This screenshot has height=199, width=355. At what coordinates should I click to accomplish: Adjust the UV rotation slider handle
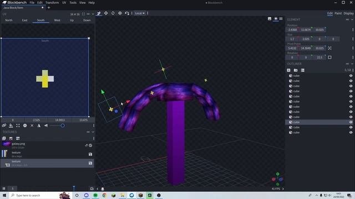coord(63,125)
